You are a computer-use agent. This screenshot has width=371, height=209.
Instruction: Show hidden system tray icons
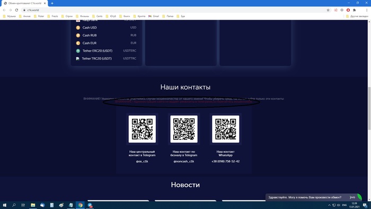(329, 205)
